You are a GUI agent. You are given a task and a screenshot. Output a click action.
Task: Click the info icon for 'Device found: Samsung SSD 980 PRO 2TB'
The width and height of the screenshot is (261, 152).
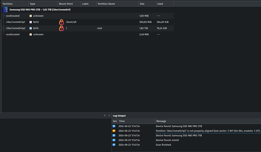click(114, 126)
